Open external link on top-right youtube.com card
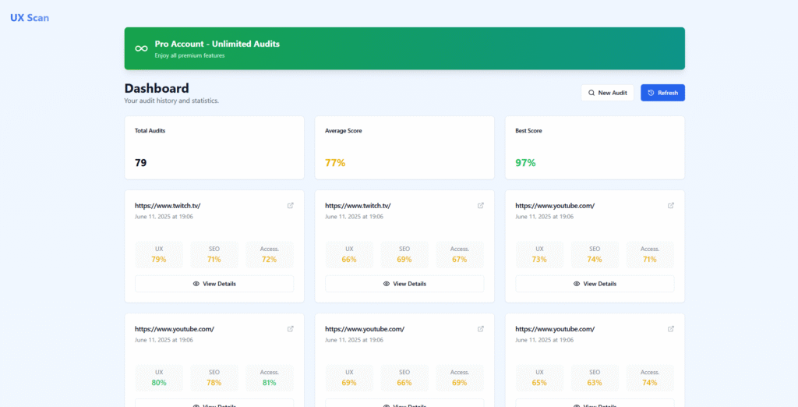The width and height of the screenshot is (798, 407). 671,205
